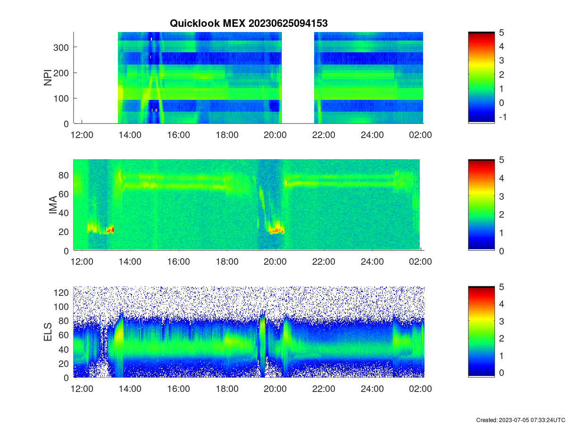Click the 16:00 tick under IMA plot
The width and height of the screenshot is (566, 424).
178,262
